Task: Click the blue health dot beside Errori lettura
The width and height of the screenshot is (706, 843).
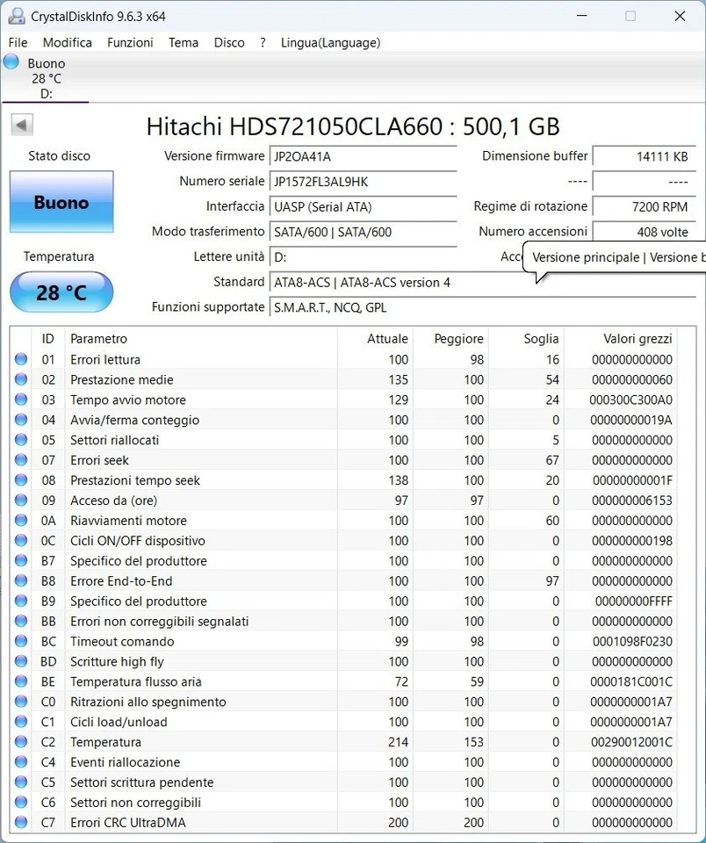Action: [x=21, y=359]
